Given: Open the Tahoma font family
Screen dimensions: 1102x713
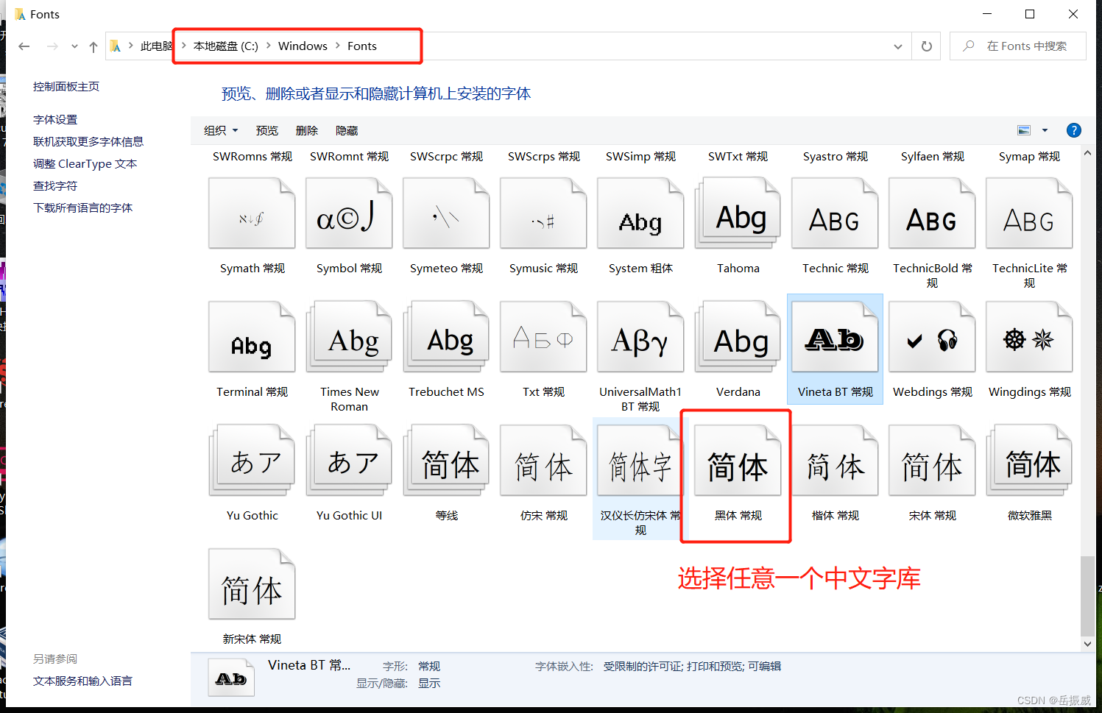Looking at the screenshot, I should [737, 213].
